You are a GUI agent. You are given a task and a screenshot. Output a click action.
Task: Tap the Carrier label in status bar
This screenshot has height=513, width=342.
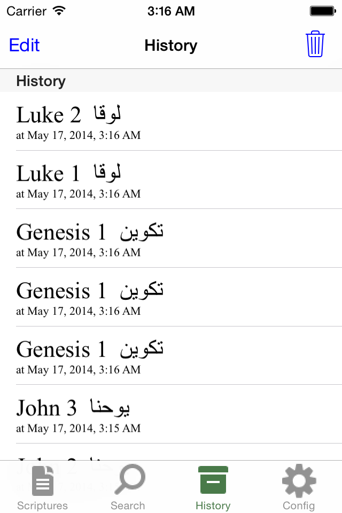tap(27, 11)
